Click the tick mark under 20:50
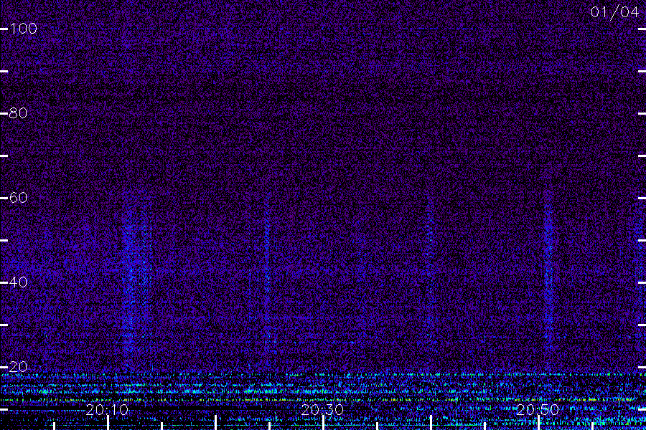This screenshot has height=430, width=646. (538, 423)
